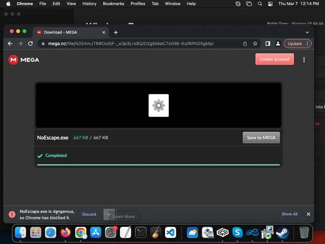Open the File menu
325x244 pixels.
click(43, 4)
